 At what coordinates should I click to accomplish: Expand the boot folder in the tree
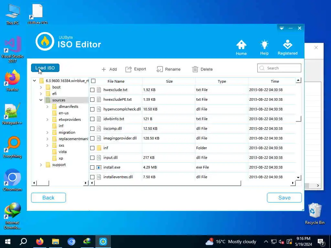click(41, 87)
